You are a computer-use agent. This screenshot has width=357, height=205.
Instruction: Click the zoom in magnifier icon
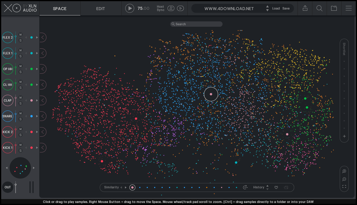[344, 171]
